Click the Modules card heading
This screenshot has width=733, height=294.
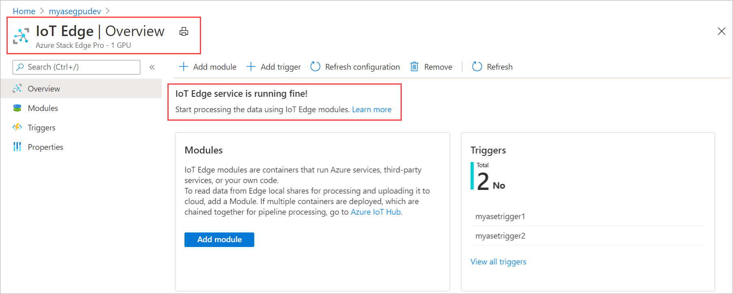(204, 150)
